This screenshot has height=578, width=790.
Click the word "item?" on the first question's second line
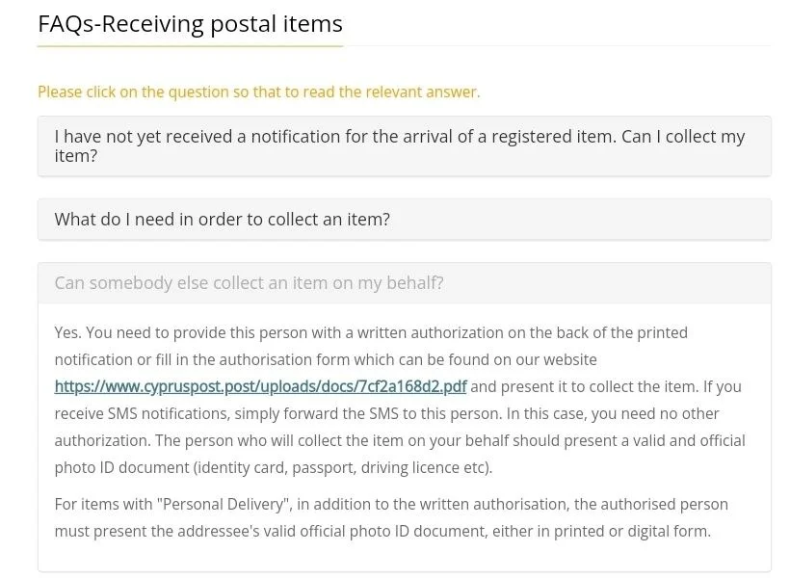point(75,156)
